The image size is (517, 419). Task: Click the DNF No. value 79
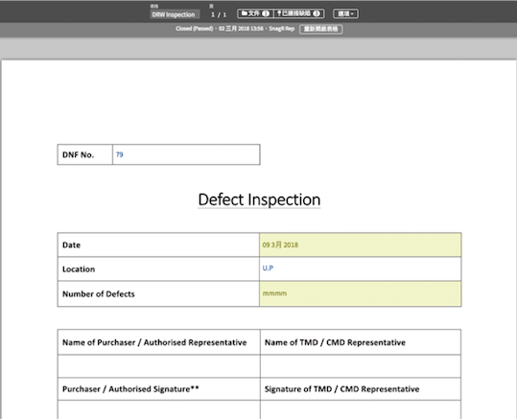click(x=120, y=154)
